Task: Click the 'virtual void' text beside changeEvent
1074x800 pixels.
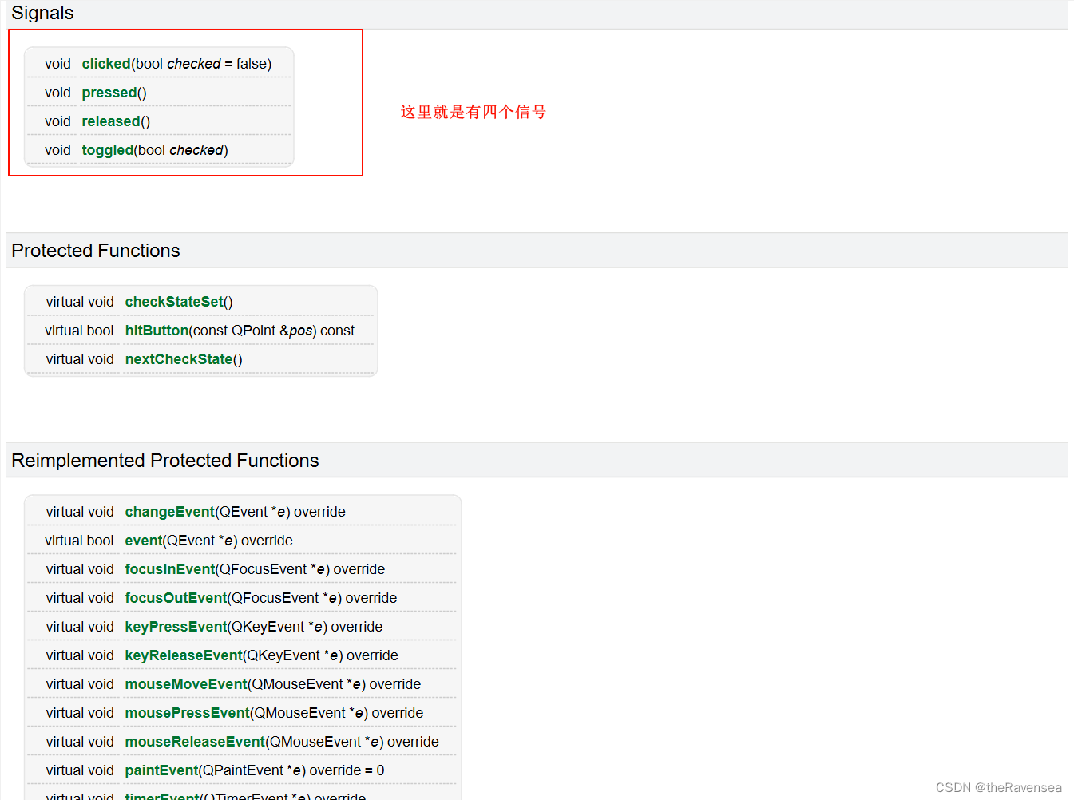Action: click(x=80, y=512)
